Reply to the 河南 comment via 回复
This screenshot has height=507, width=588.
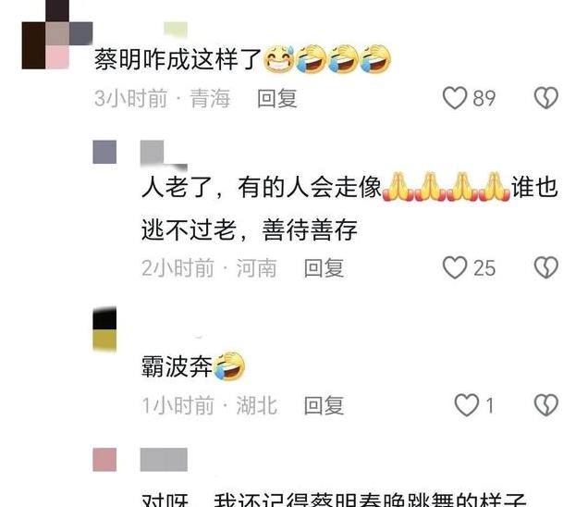(x=324, y=268)
